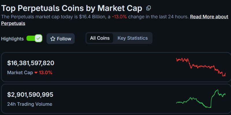The image size is (231, 115).
Task: Click the checkmark knob on Highlights switch
Action: [x=38, y=39]
